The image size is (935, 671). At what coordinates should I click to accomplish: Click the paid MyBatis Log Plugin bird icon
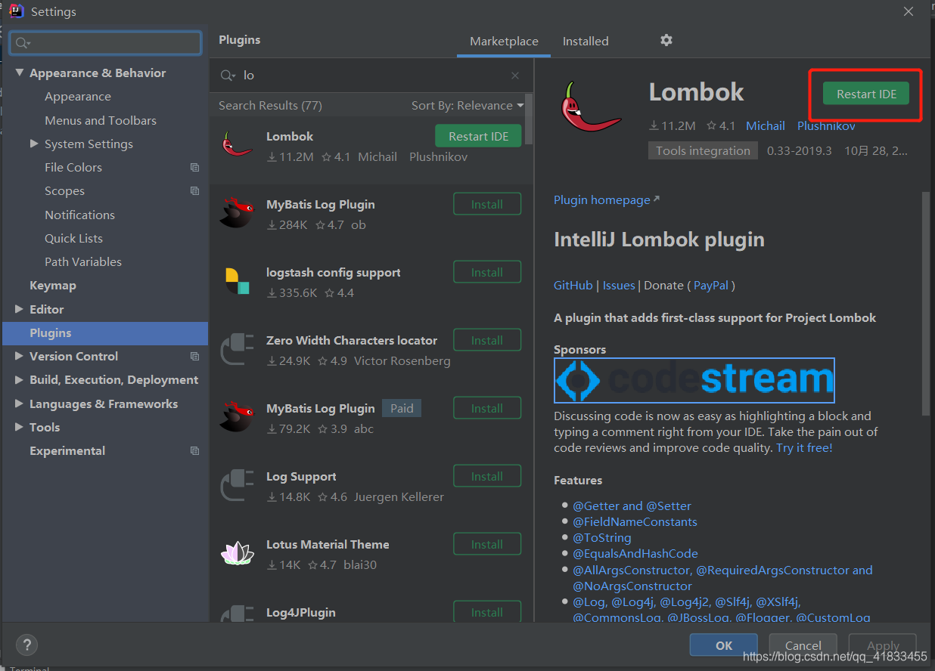(237, 416)
